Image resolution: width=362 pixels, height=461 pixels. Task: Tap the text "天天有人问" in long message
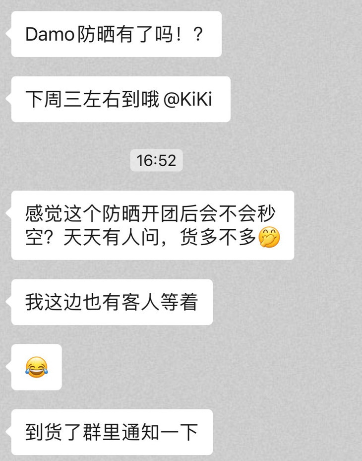[112, 237]
